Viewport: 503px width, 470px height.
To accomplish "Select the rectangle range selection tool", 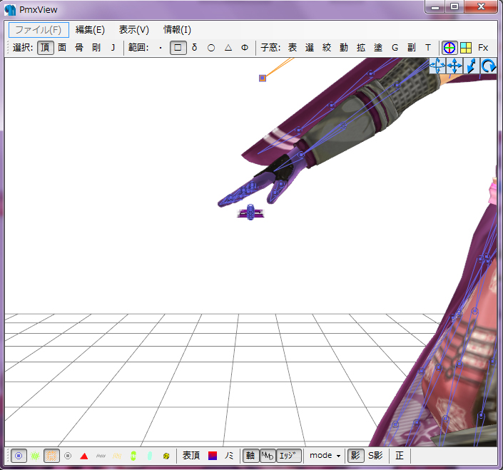I will [178, 48].
